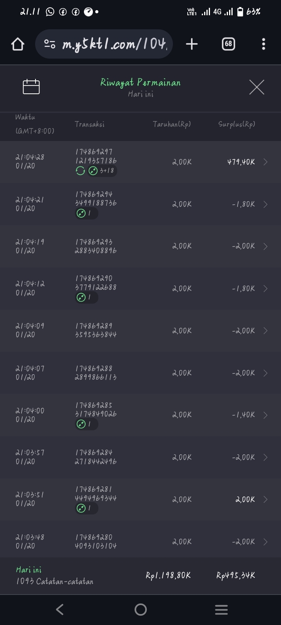Select the transaction row 174869288
Image resolution: width=281 pixels, height=625 pixels.
tap(140, 373)
